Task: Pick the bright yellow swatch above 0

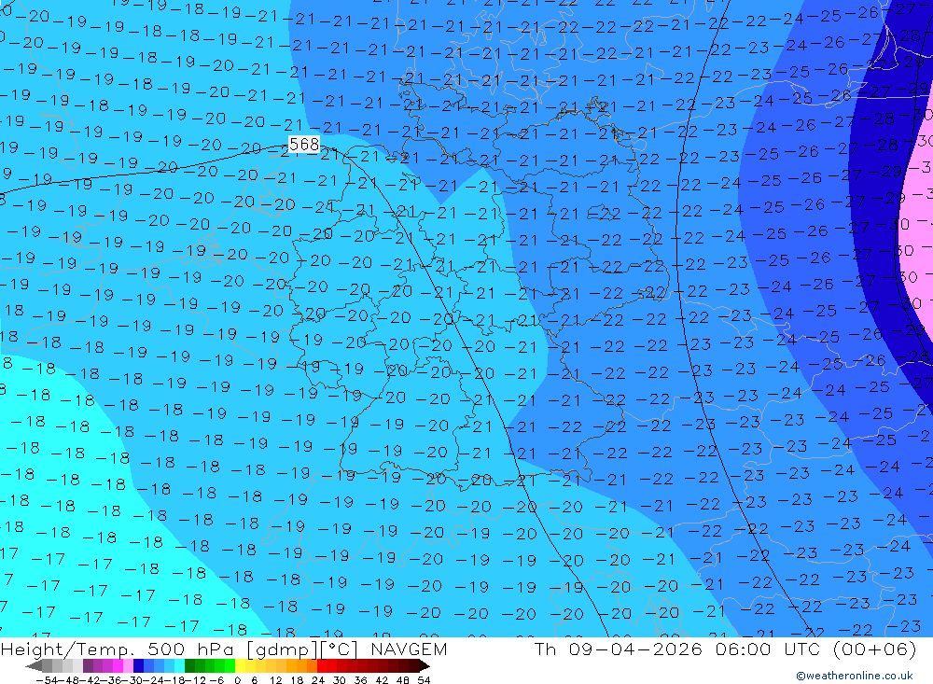Action: (x=240, y=666)
